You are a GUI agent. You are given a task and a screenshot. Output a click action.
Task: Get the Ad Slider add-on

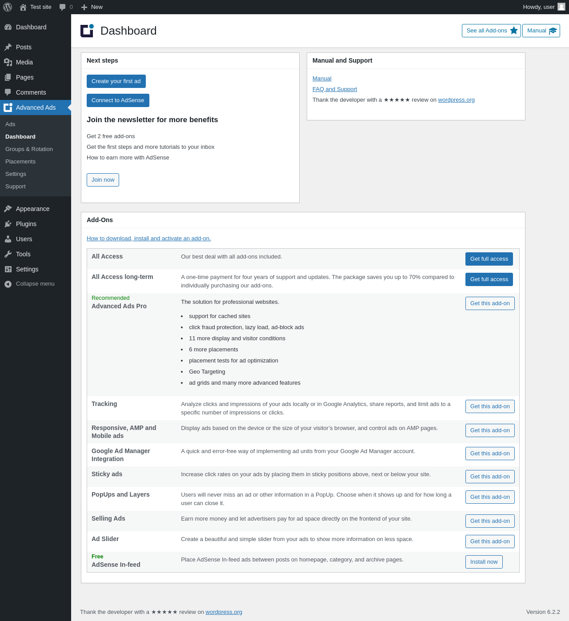click(x=490, y=541)
